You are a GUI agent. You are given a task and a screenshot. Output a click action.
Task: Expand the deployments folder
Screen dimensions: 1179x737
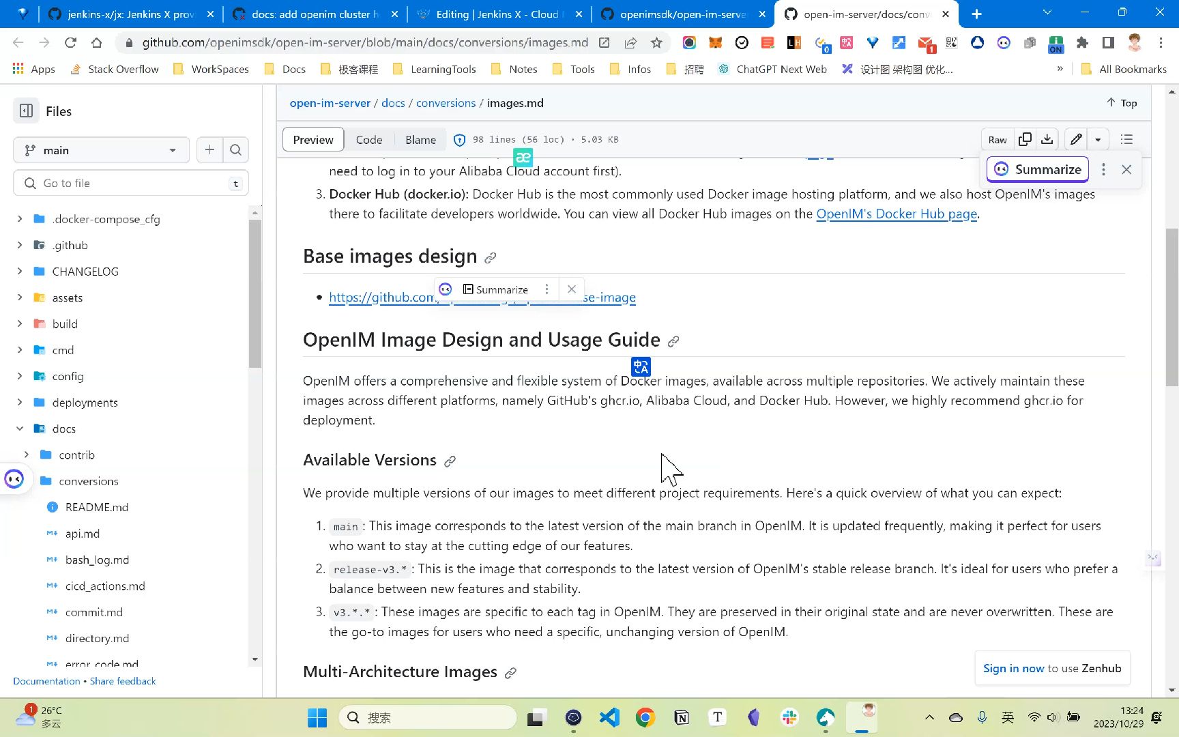coord(20,403)
